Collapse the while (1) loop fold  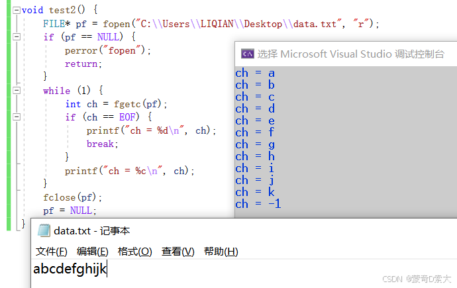tap(17, 90)
